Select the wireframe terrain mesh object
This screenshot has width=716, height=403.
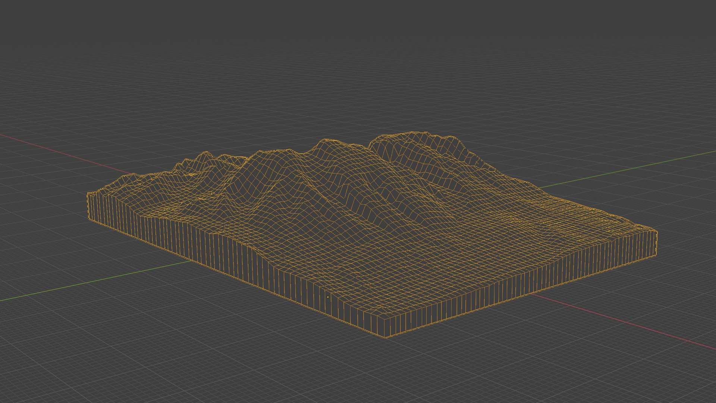(373, 235)
